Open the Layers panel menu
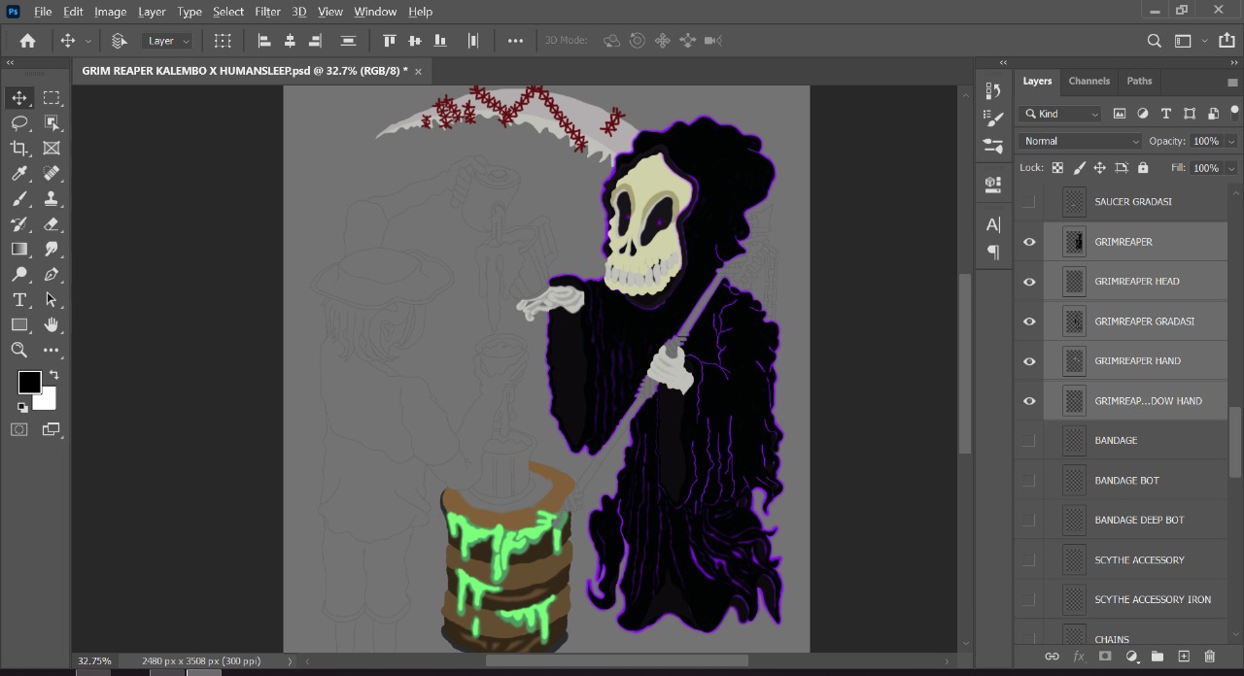 (1233, 82)
